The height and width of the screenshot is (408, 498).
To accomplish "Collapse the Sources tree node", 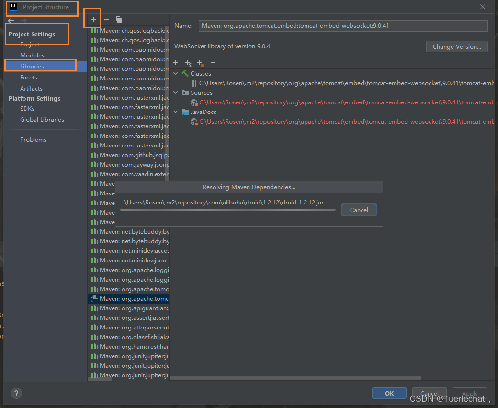I will (176, 92).
